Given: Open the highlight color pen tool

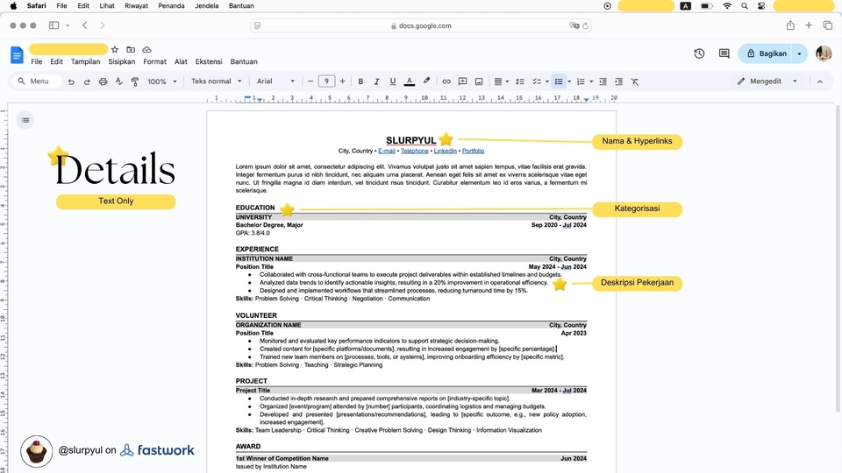Looking at the screenshot, I should (x=426, y=81).
